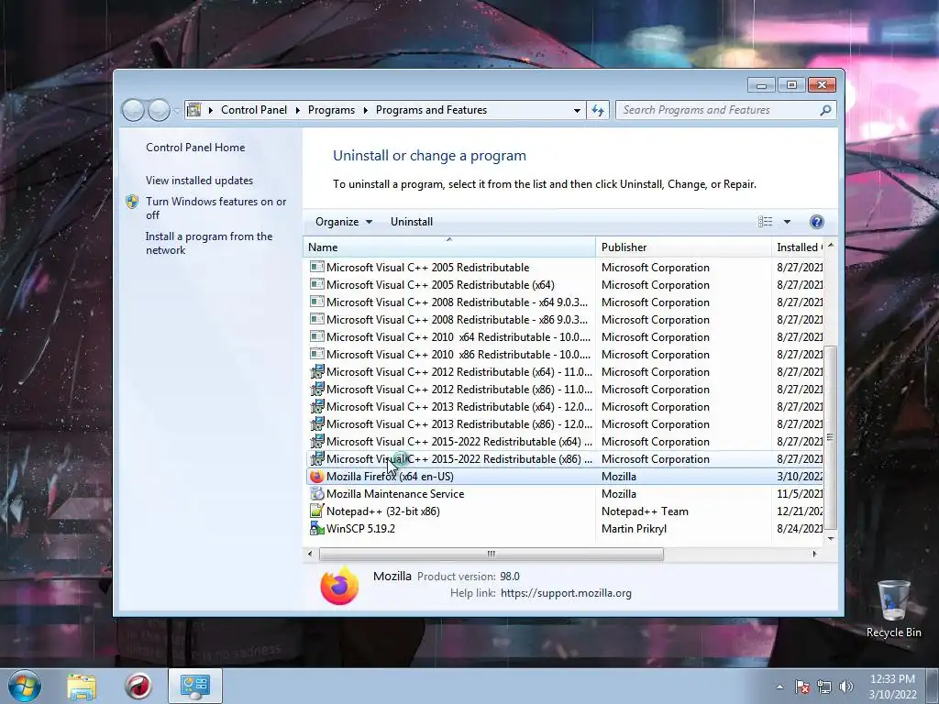Click the Programs and Features breadcrumb
This screenshot has width=939, height=704.
[x=431, y=110]
